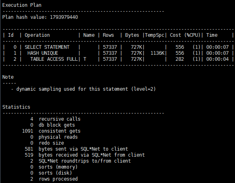Image resolution: width=235 pixels, height=183 pixels.
Task: Click the 'Bytes' column header
Action: [132, 35]
